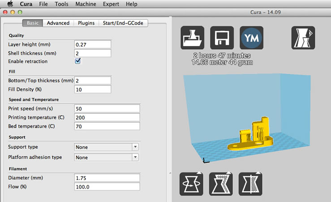Click the 'Quality' section heading

(x=16, y=35)
